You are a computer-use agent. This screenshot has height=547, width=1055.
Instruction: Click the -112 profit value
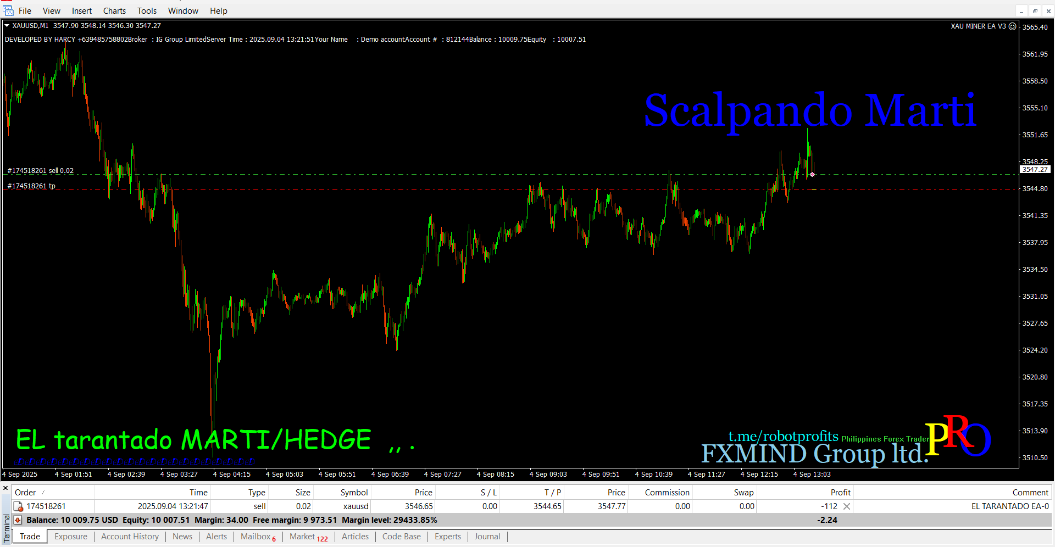pyautogui.click(x=829, y=506)
